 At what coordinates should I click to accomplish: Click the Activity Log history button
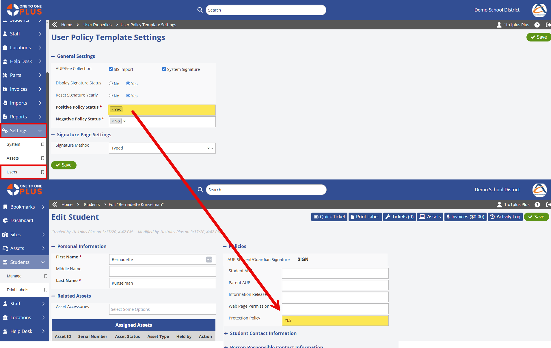pyautogui.click(x=505, y=217)
